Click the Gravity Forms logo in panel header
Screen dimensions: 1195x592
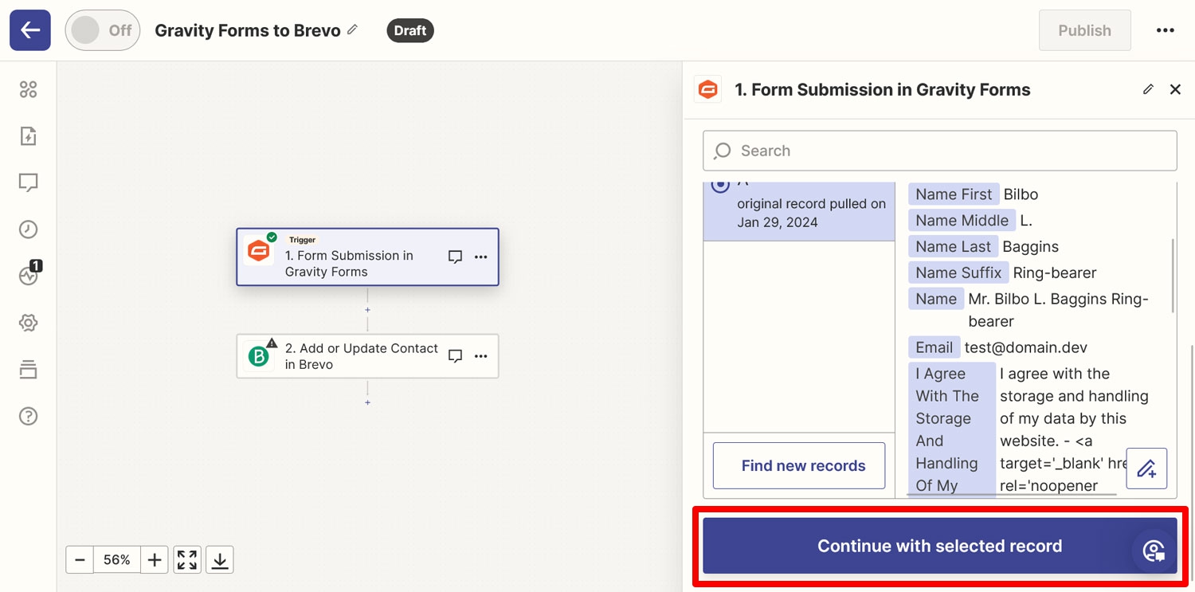coord(707,90)
